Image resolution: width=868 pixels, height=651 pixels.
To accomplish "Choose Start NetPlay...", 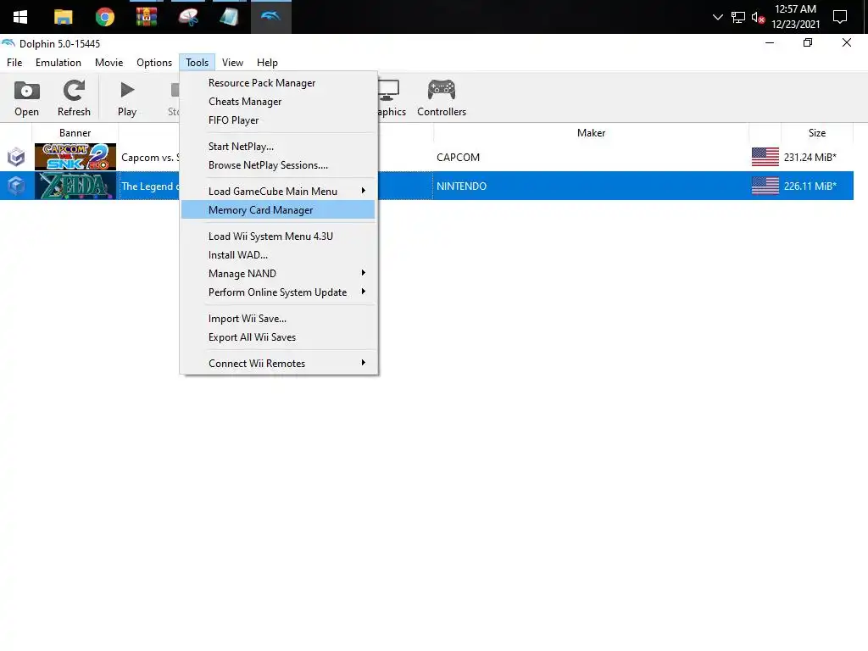I will click(278, 147).
